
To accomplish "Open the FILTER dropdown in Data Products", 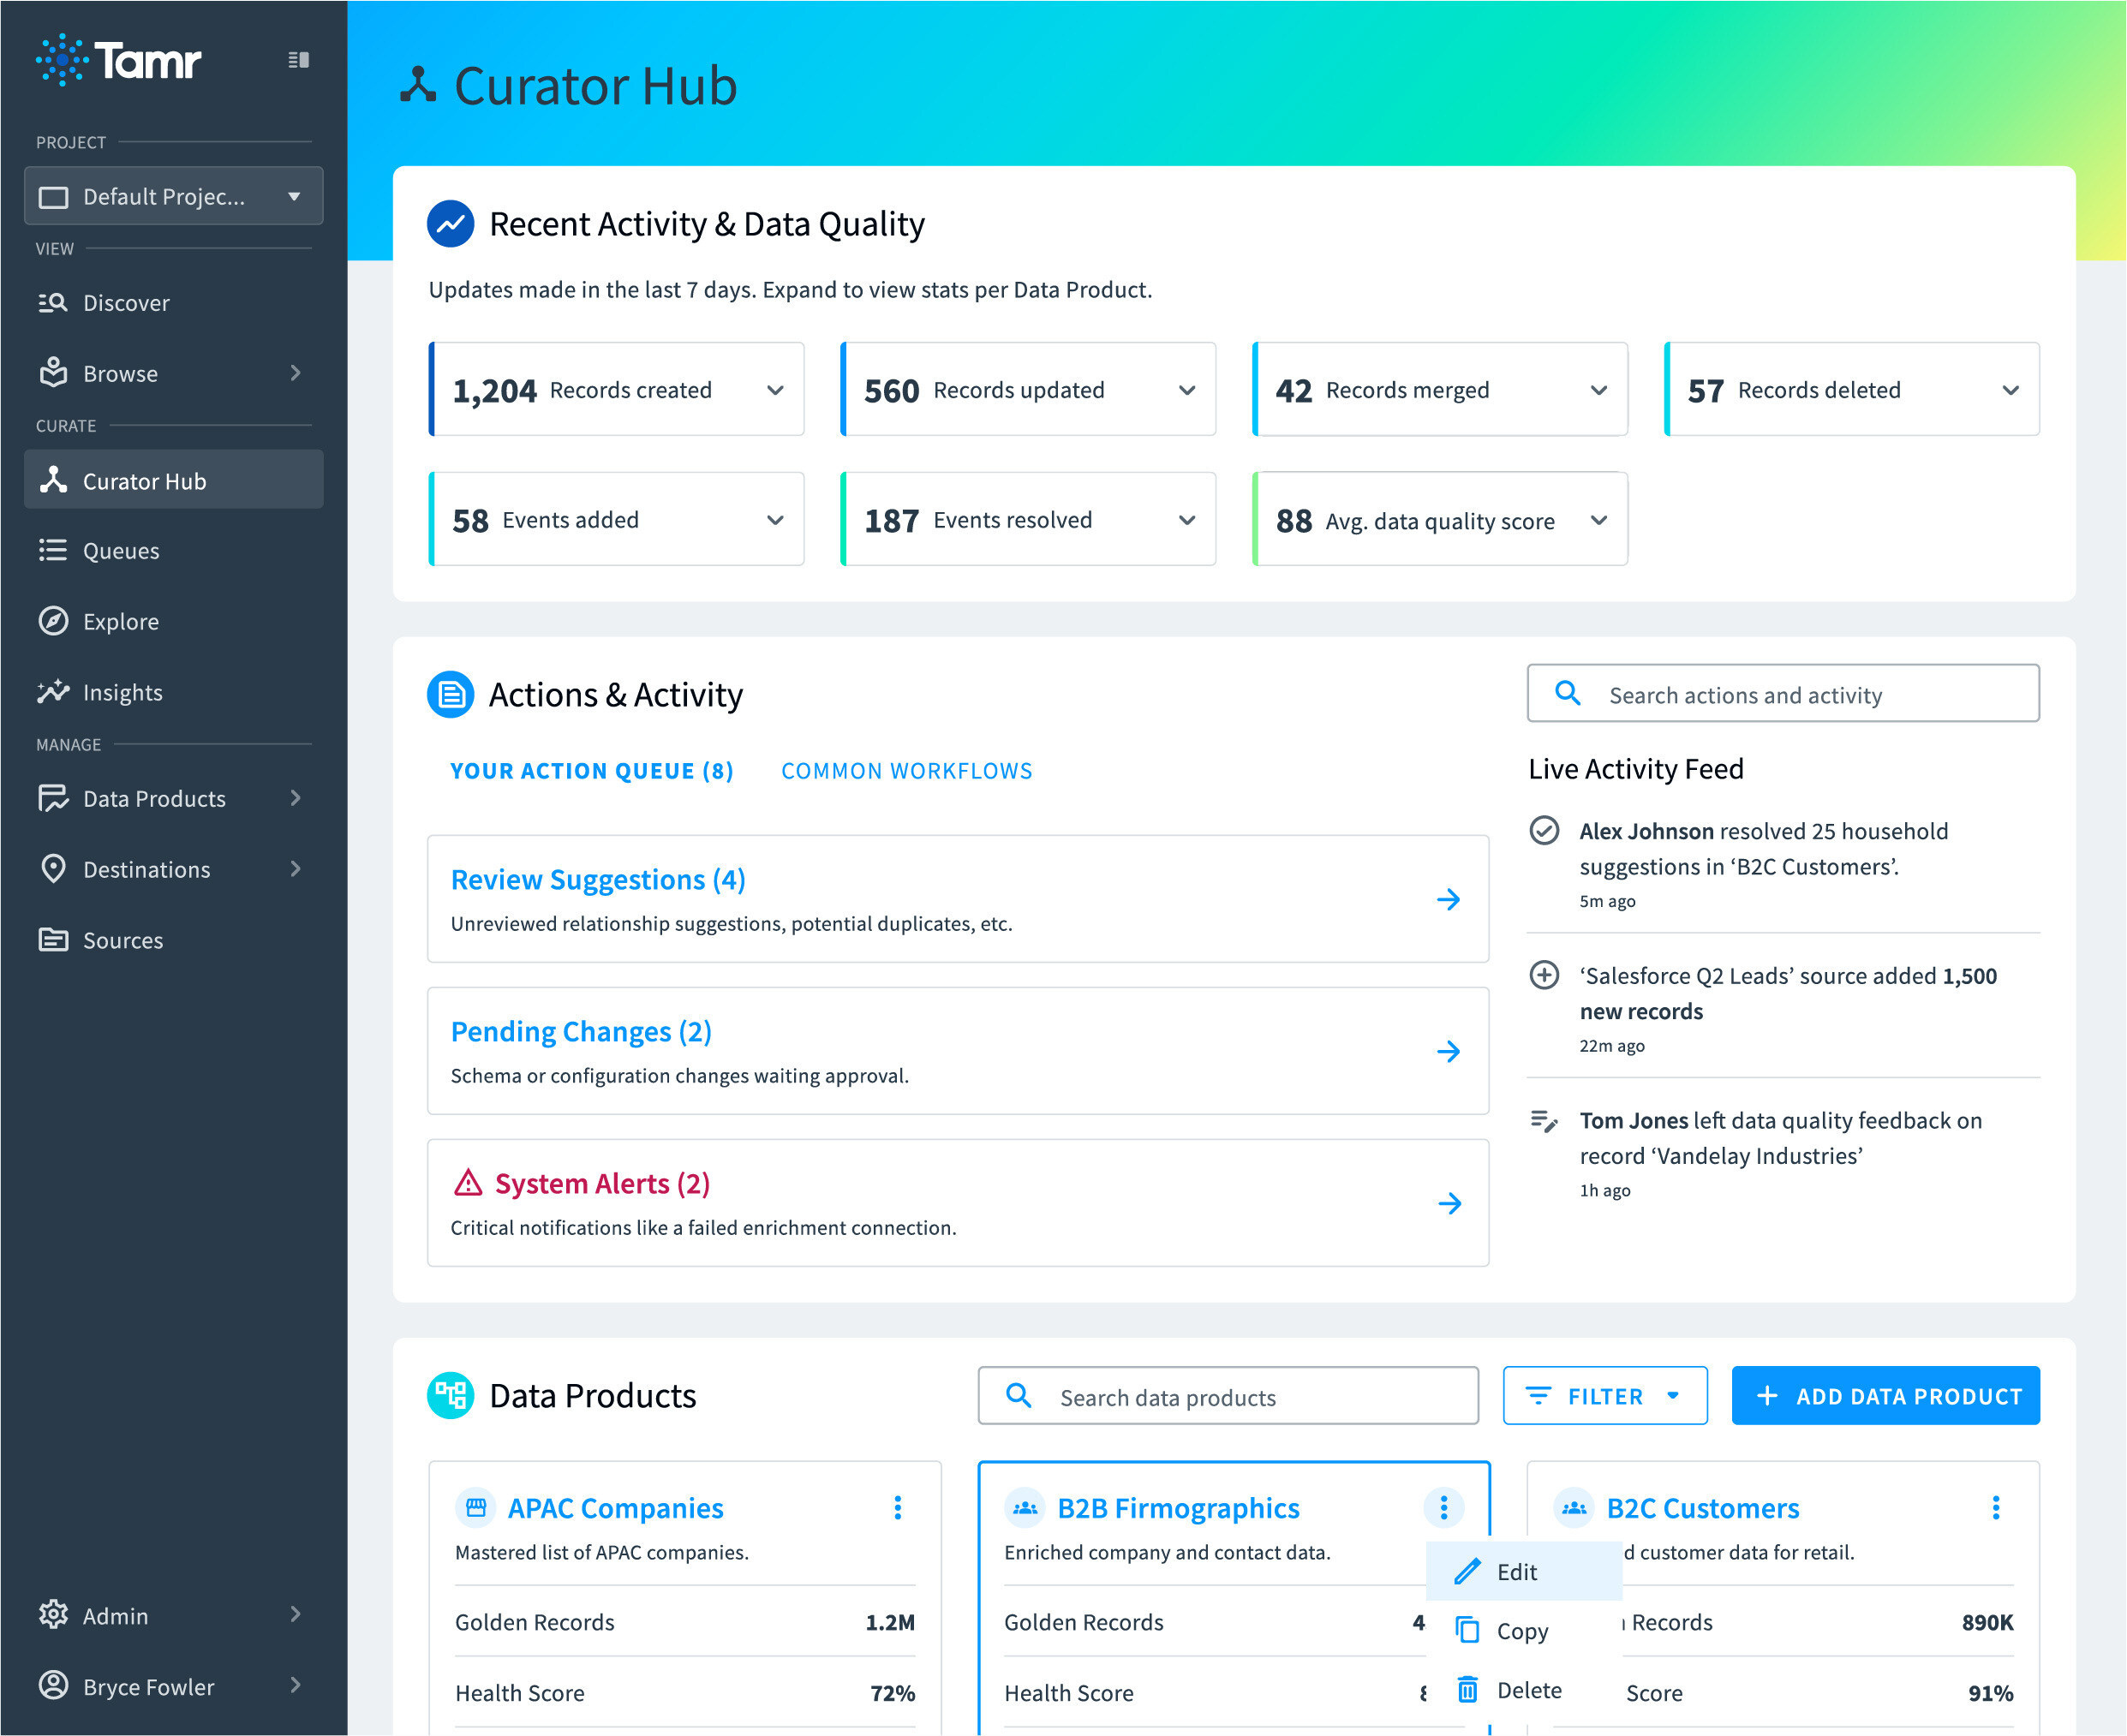I will pyautogui.click(x=1604, y=1395).
